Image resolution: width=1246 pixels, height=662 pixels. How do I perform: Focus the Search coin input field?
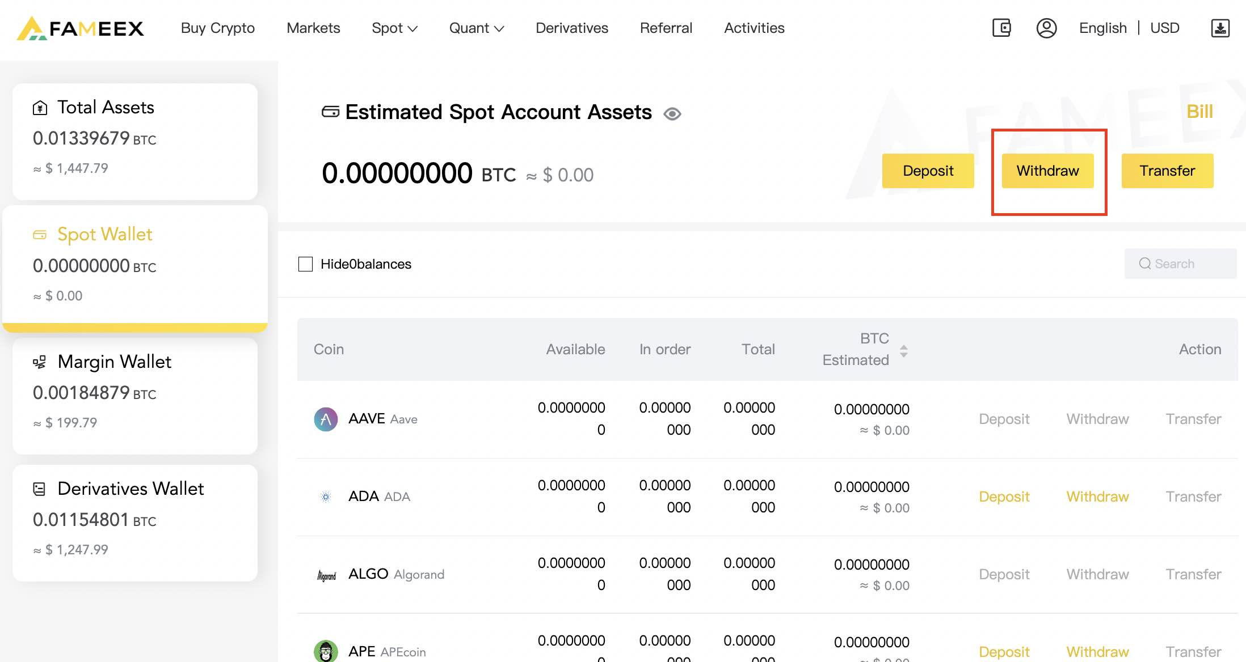click(x=1180, y=264)
